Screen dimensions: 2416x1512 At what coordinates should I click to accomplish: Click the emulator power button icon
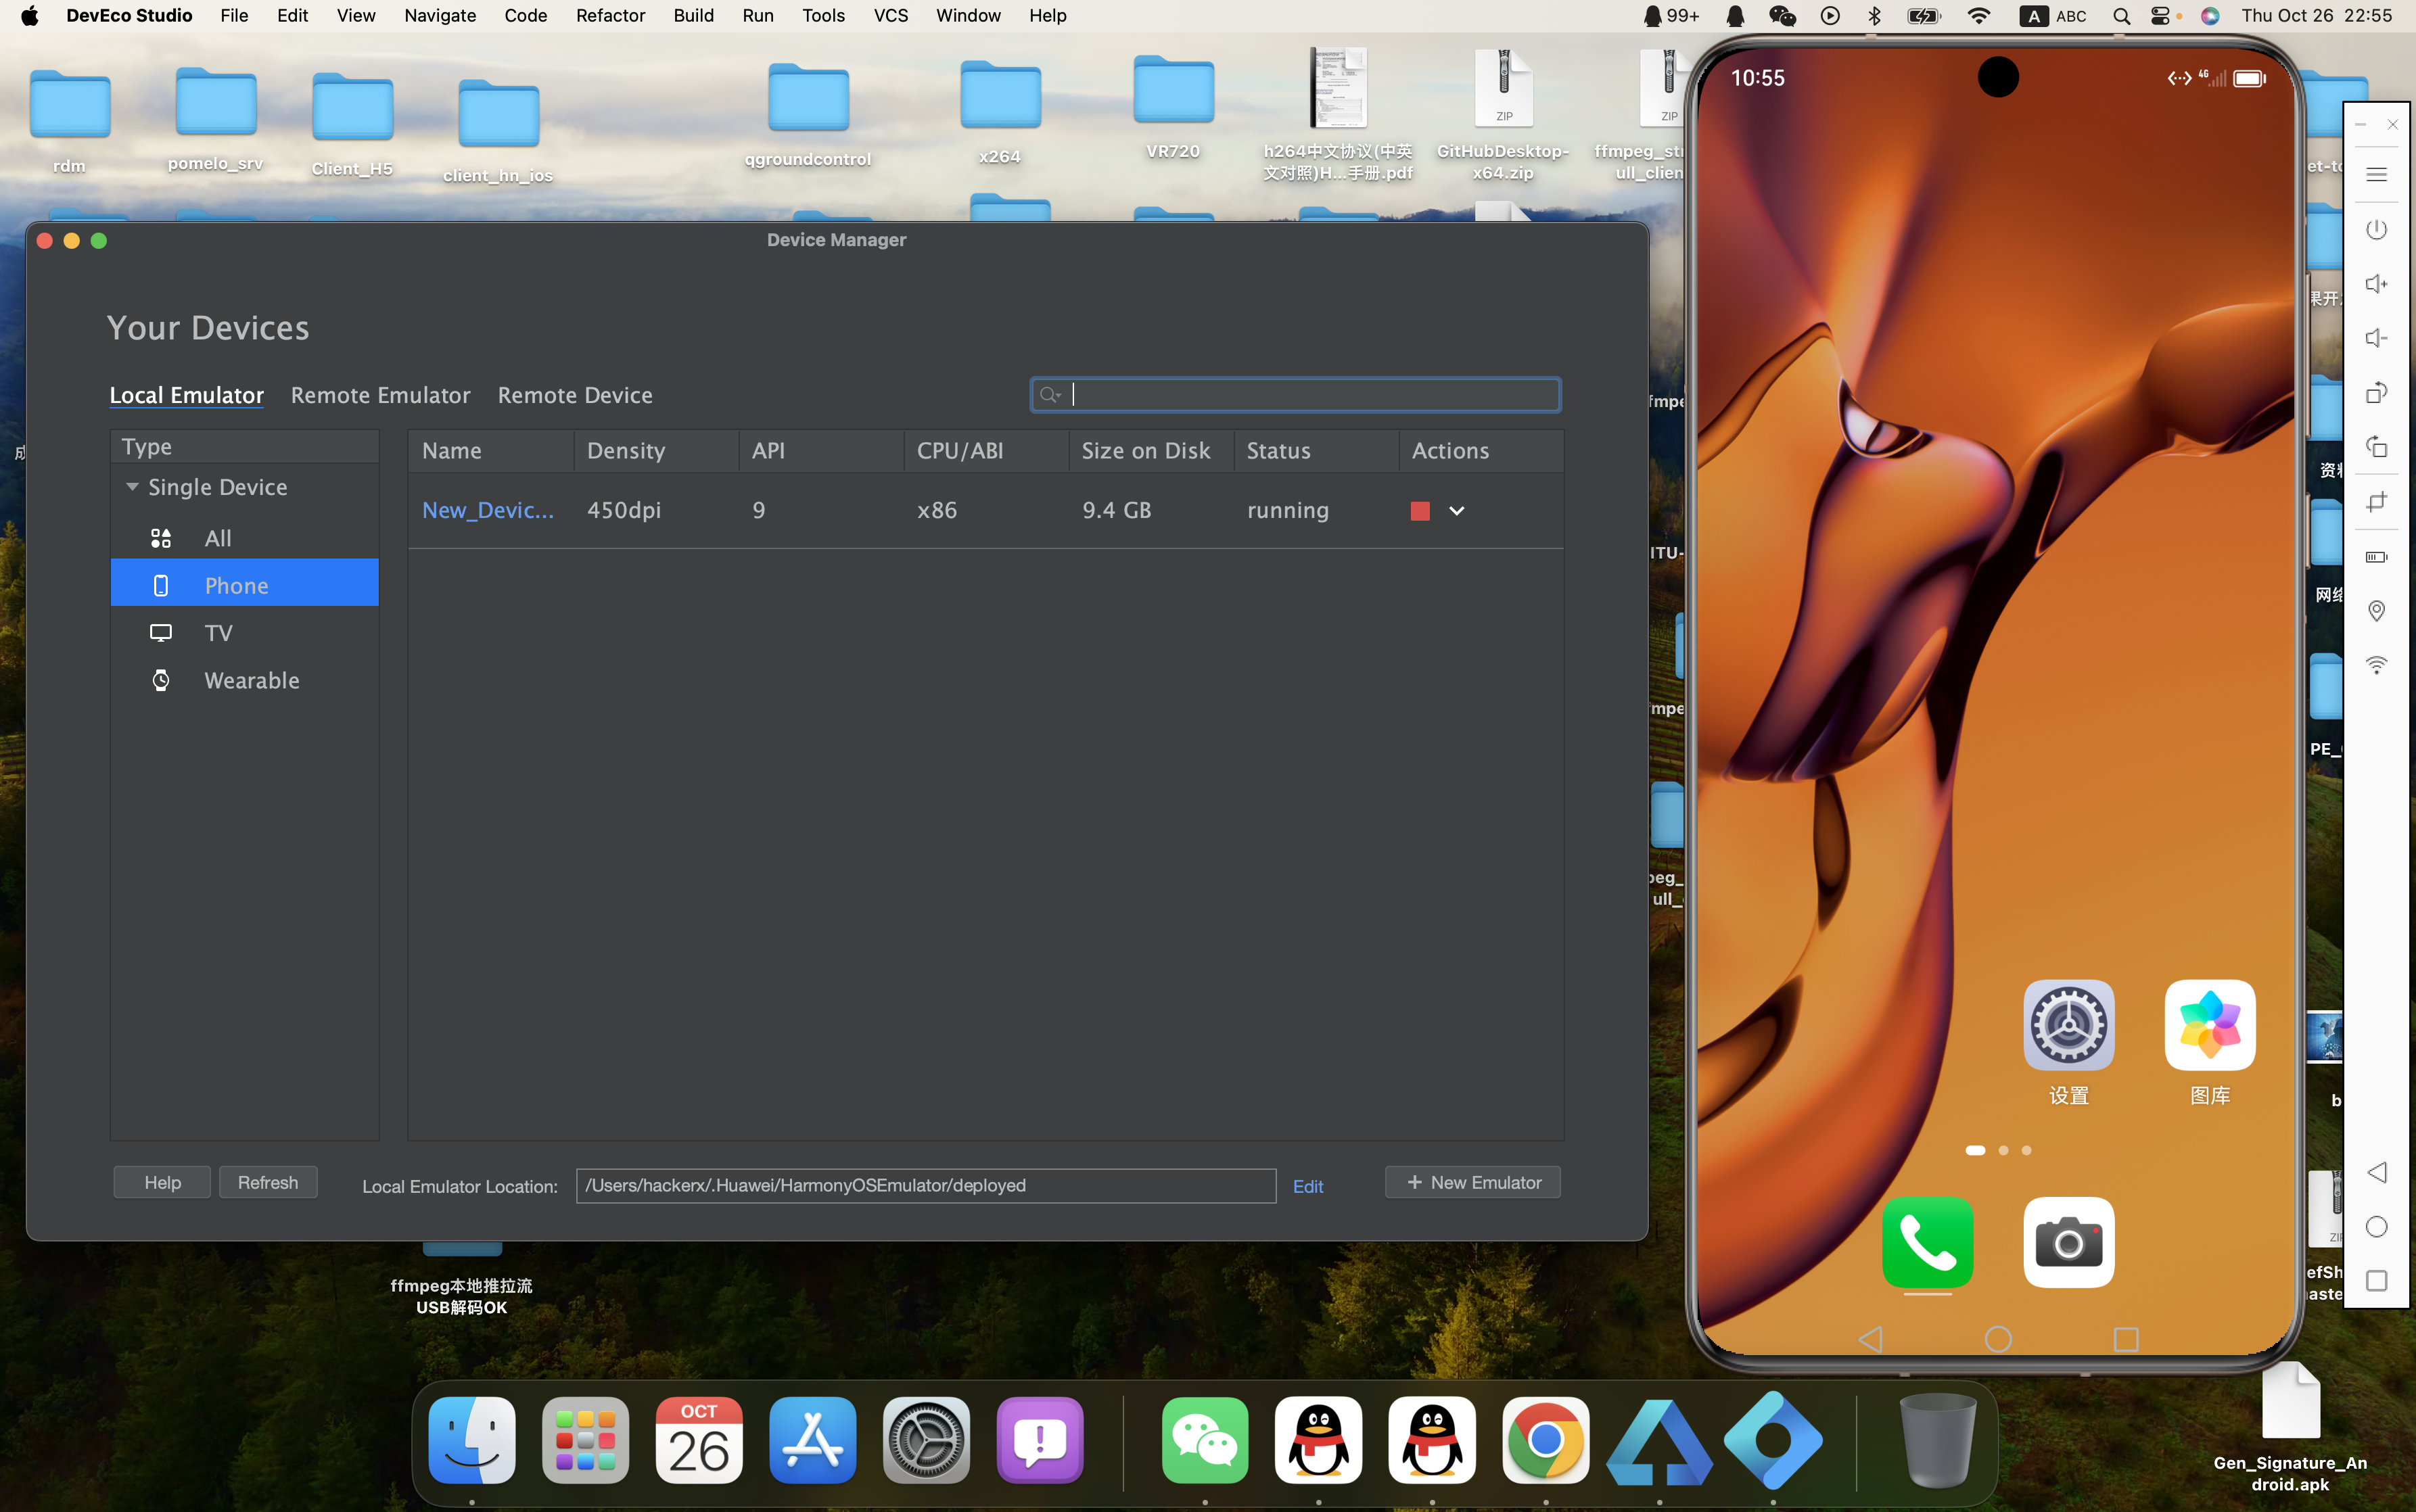2376,230
